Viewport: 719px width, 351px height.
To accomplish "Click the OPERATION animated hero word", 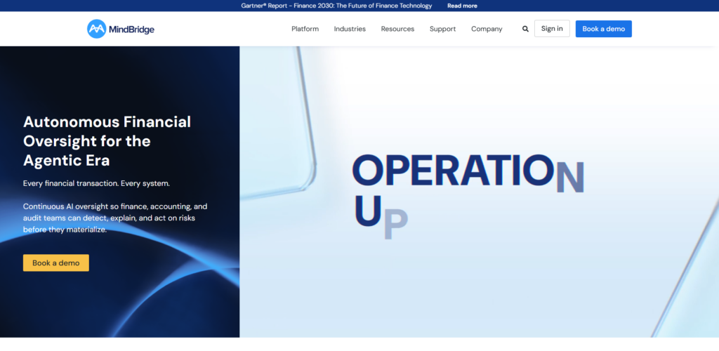I will [x=468, y=171].
